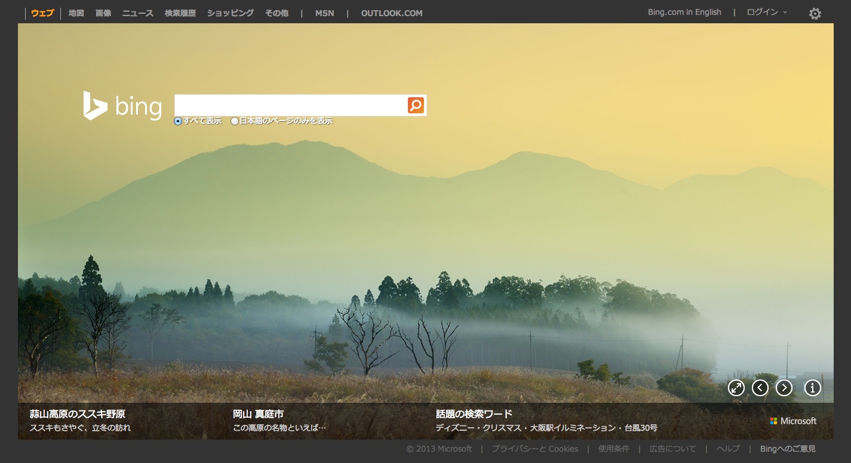
Task: Click the プライバシーと Cookies footer link
Action: (534, 449)
